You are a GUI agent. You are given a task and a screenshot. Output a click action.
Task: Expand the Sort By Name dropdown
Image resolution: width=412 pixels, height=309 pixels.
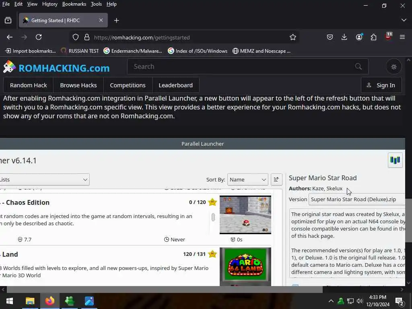247,179
